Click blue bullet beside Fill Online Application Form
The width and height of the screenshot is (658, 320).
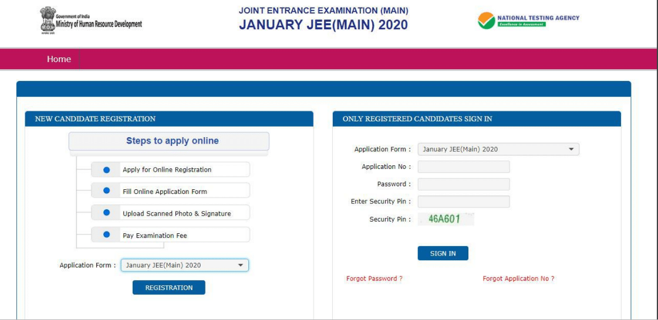pos(107,191)
